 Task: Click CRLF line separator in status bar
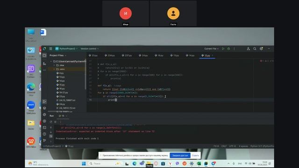(x=224, y=146)
